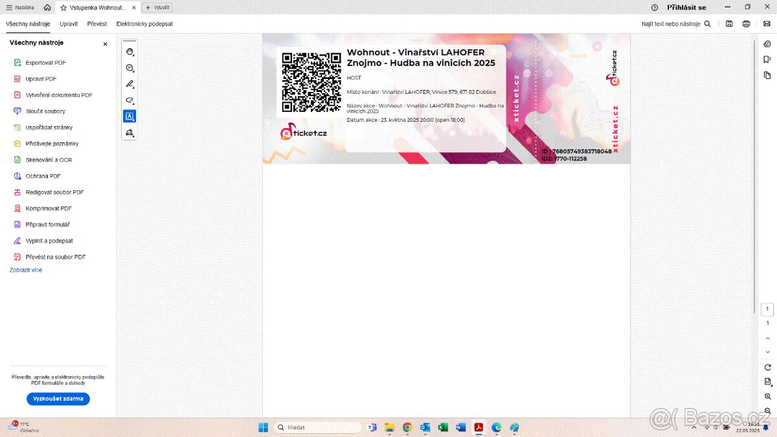Open the Windows Start menu
The height and width of the screenshot is (437, 777).
pos(263,427)
